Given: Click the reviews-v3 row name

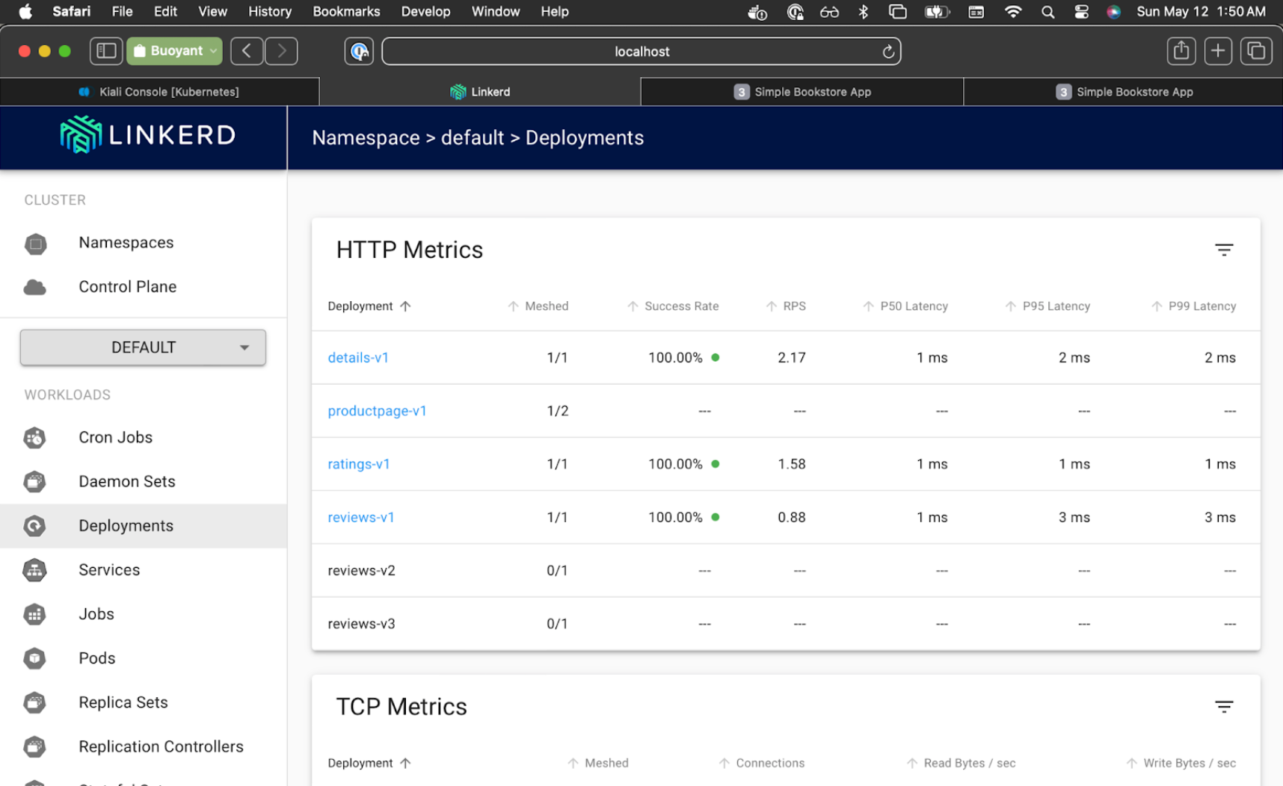Looking at the screenshot, I should point(361,624).
